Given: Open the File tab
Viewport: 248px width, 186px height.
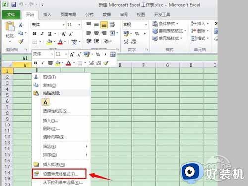Looking at the screenshot, I should pyautogui.click(x=11, y=15).
